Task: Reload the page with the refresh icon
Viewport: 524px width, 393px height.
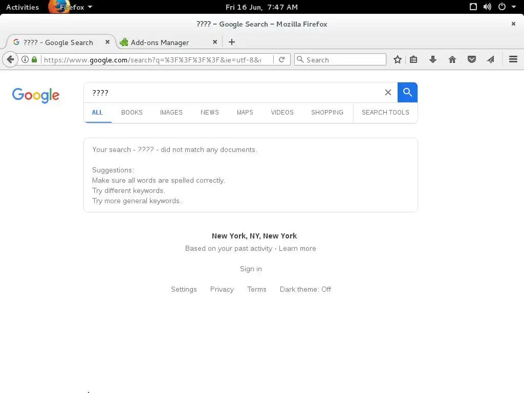Action: pyautogui.click(x=282, y=59)
